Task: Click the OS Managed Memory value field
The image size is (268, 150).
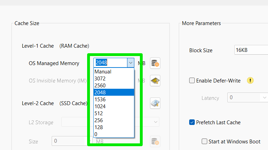Action: 110,63
